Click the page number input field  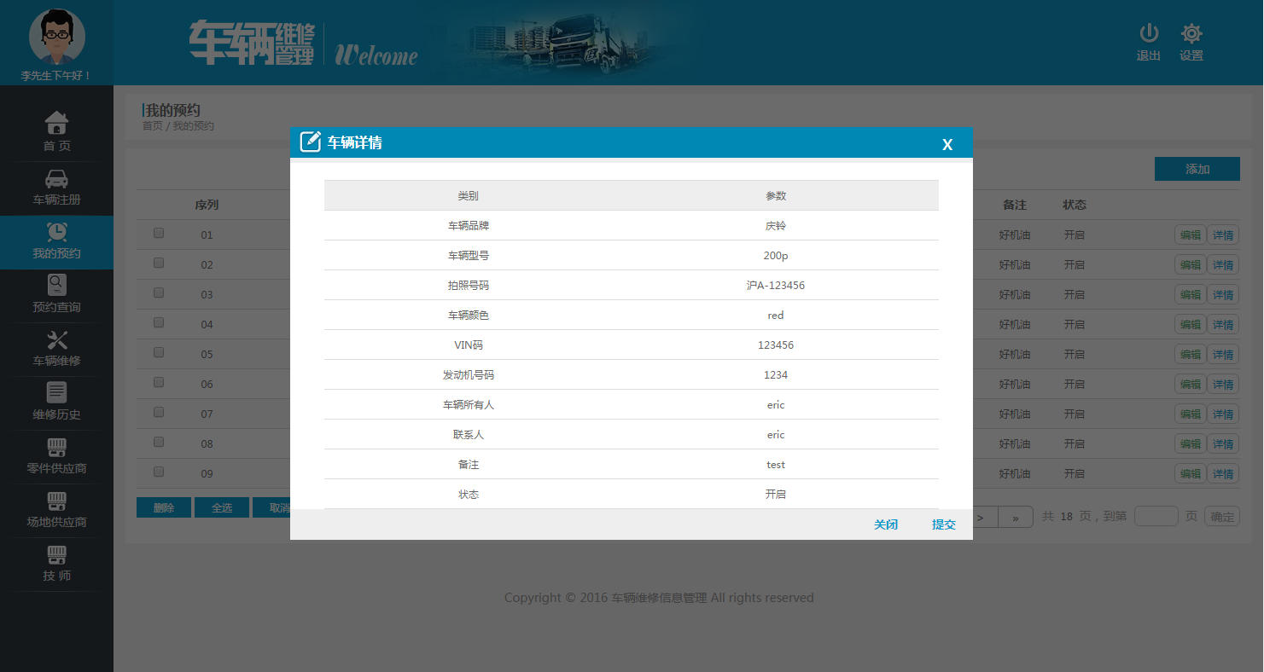tap(1156, 516)
